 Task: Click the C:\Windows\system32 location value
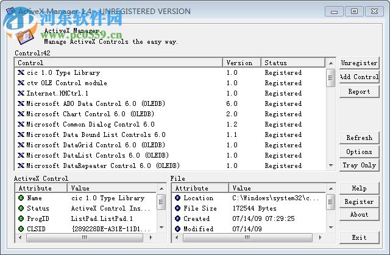pos(275,198)
